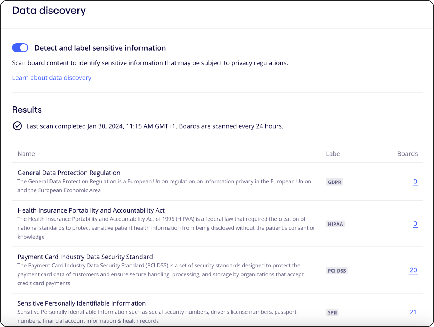Click the Label column header
The width and height of the screenshot is (434, 327).
tap(334, 154)
